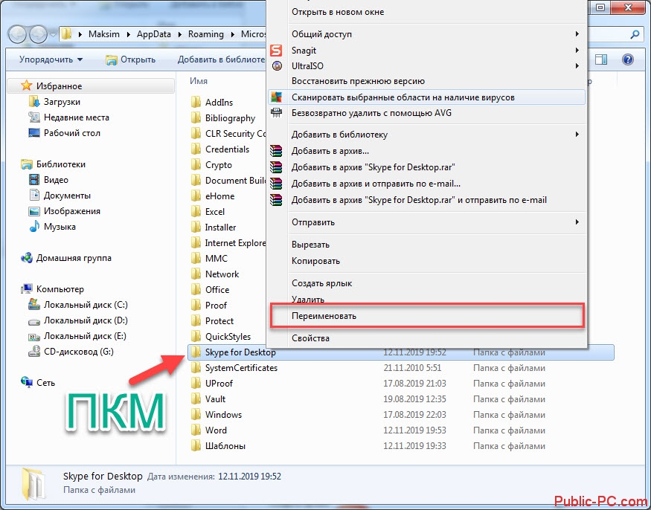651x510 pixels.
Task: Click the Имя column header
Action: click(x=199, y=81)
